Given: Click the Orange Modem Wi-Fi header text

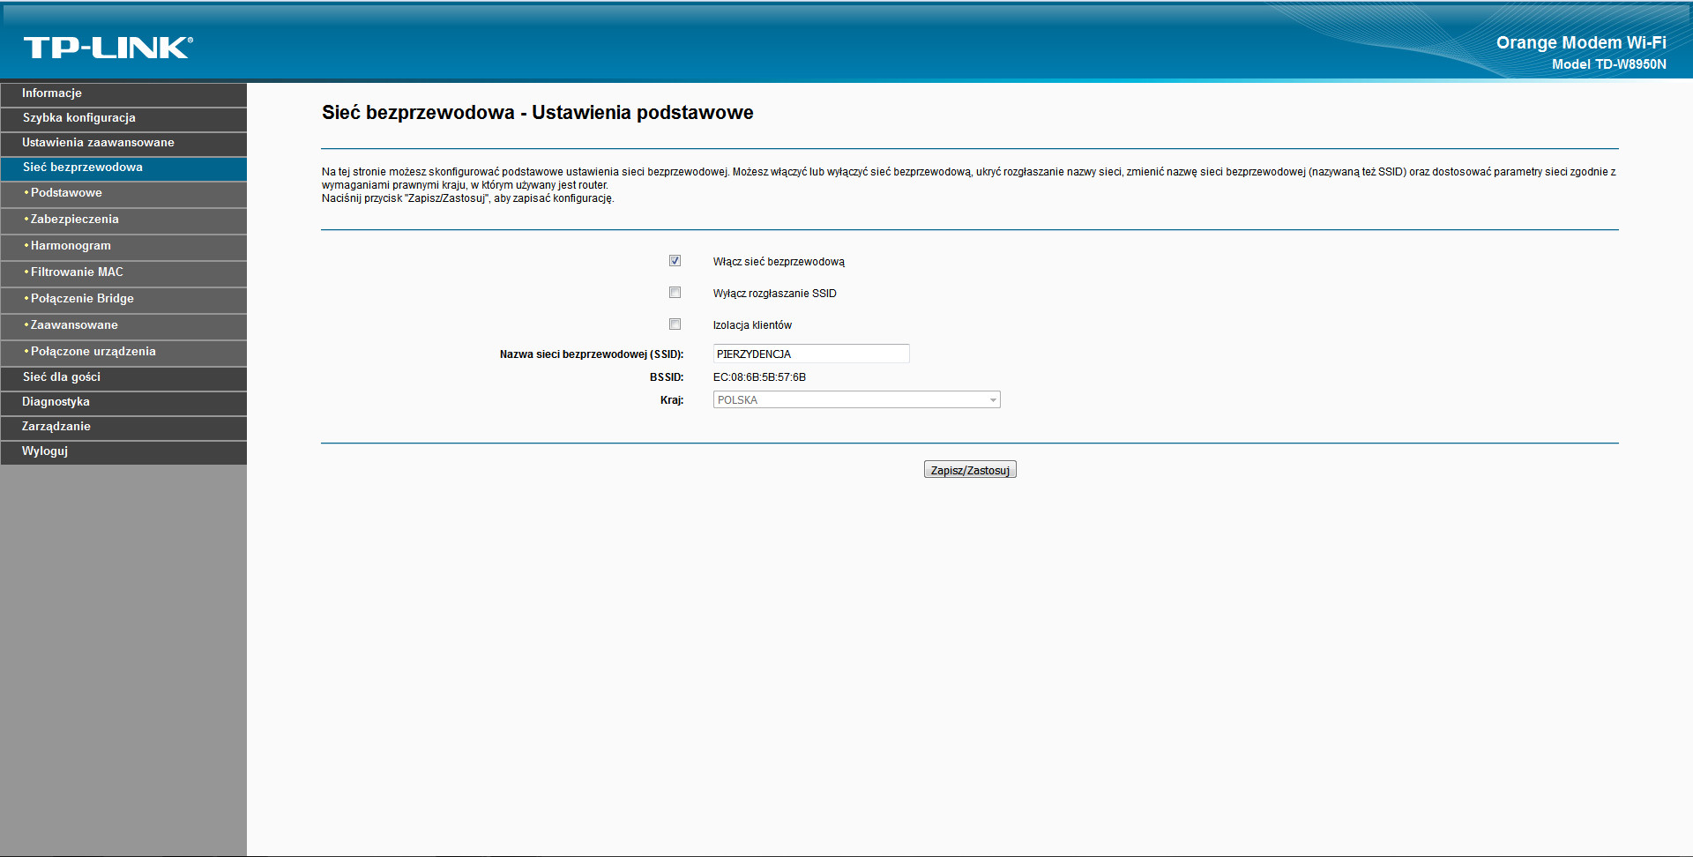Looking at the screenshot, I should pos(1581,43).
